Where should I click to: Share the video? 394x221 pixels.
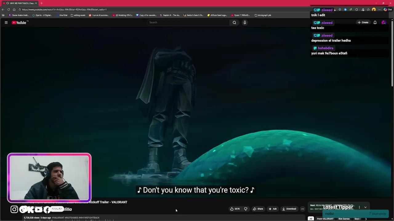click(258, 209)
